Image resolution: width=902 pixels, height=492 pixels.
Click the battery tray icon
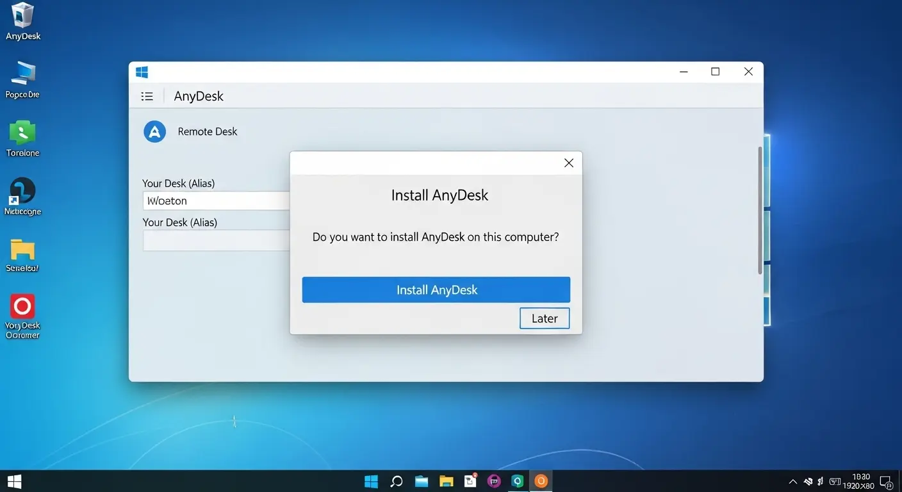point(835,482)
